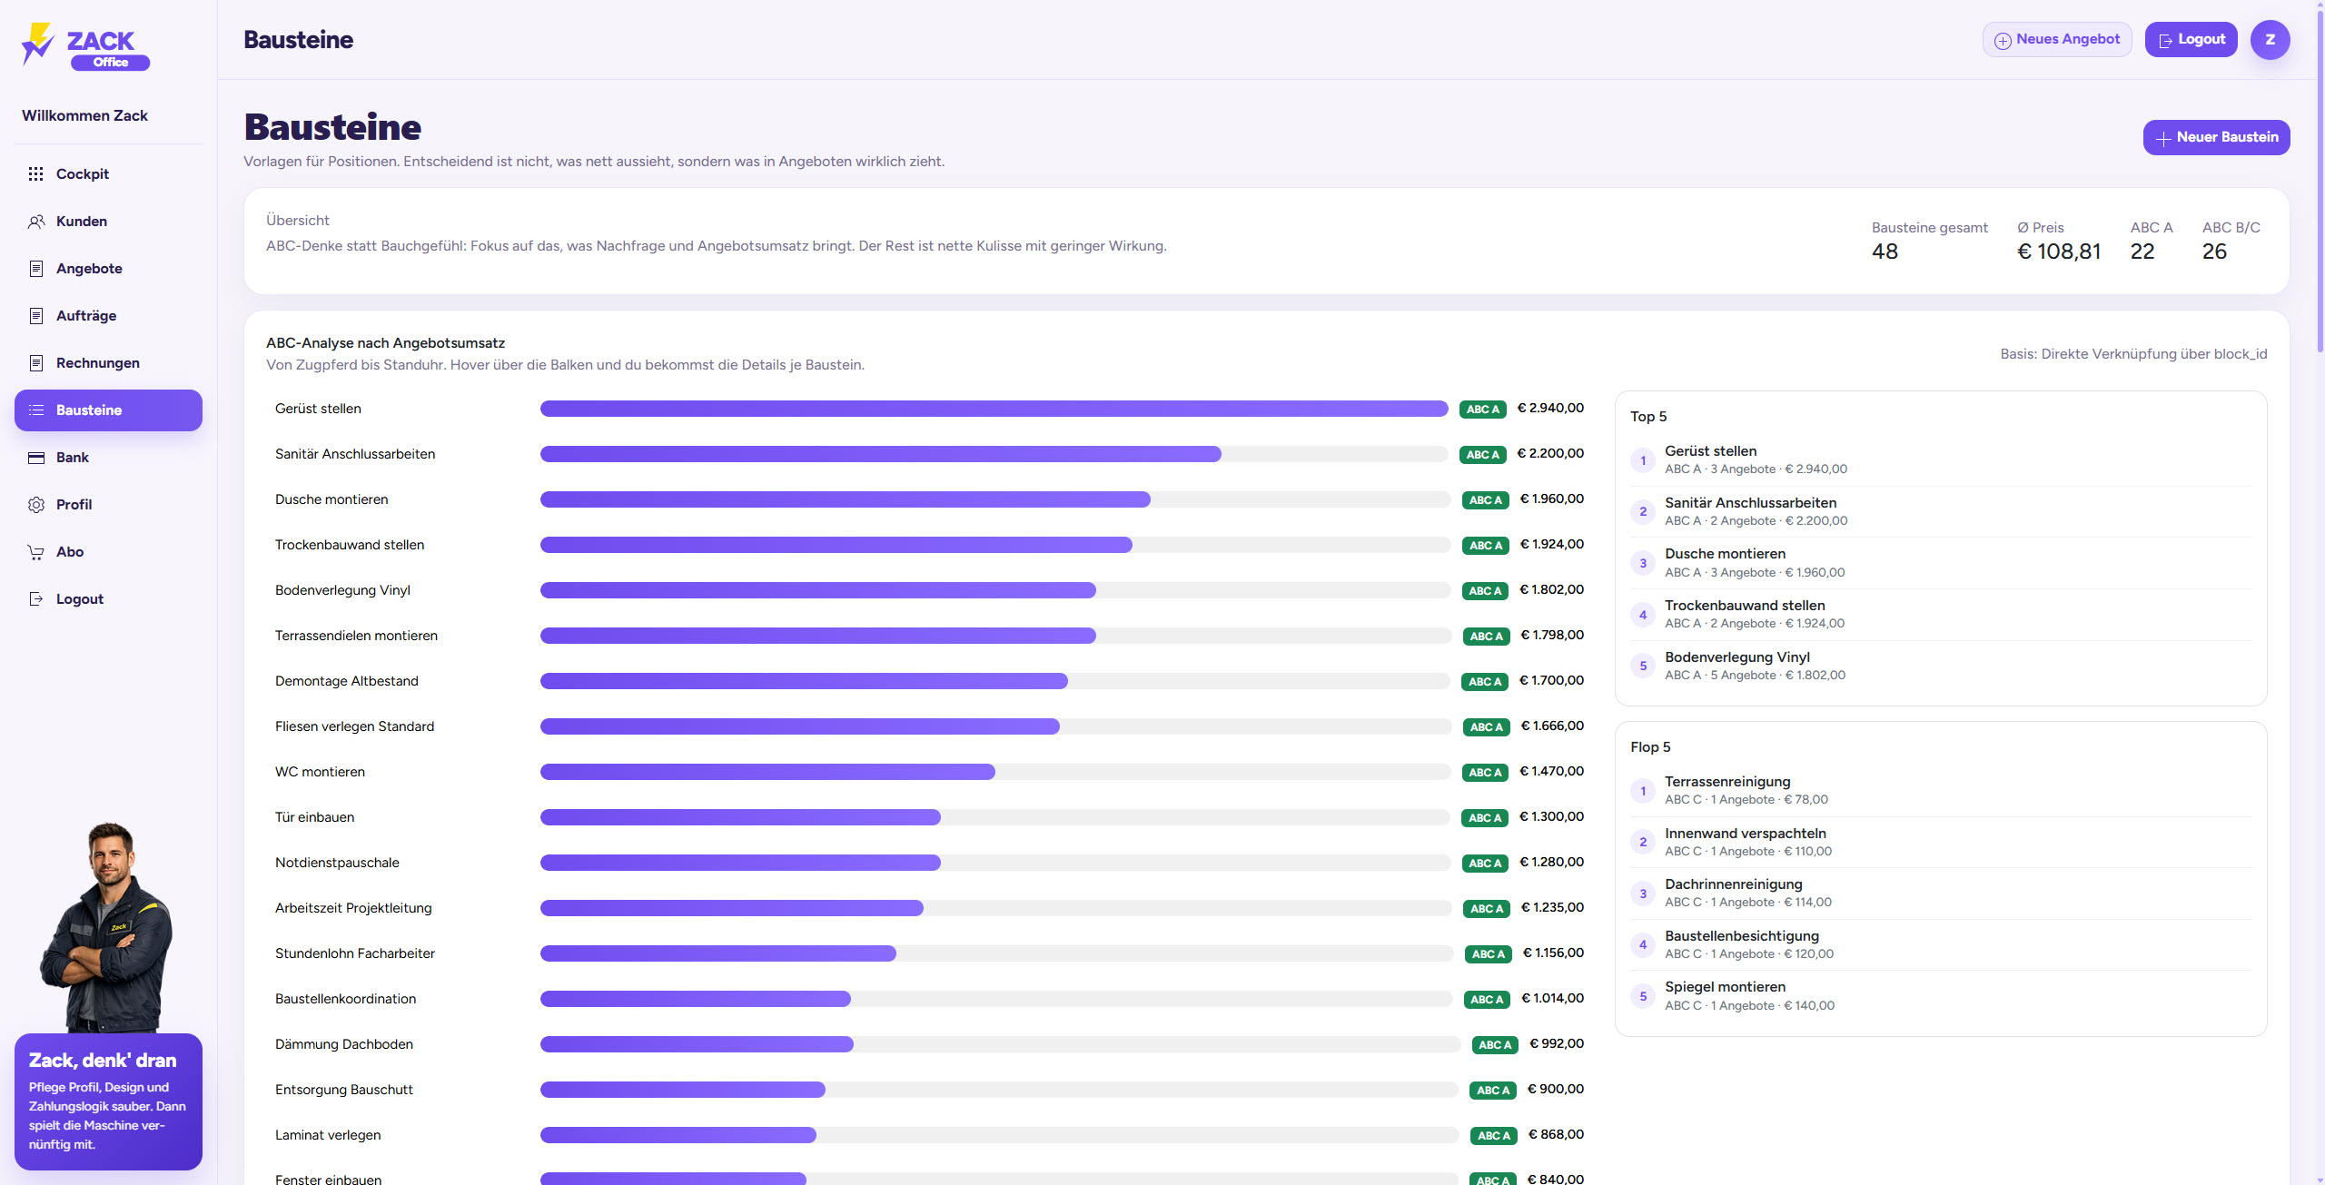Click the Cockpit grid icon in sidebar

36,173
